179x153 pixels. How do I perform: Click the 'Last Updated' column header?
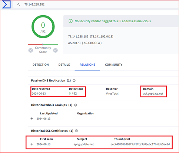(x=49, y=113)
